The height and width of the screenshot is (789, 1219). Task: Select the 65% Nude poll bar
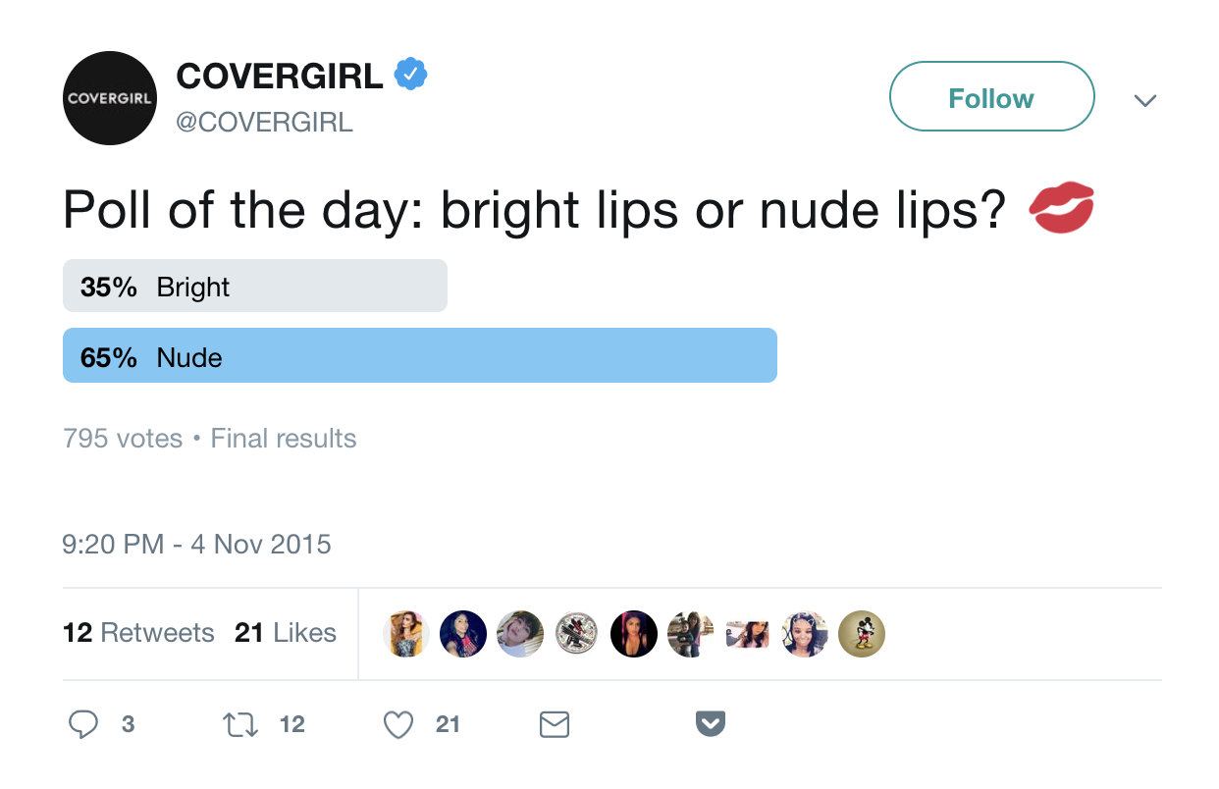tap(419, 356)
